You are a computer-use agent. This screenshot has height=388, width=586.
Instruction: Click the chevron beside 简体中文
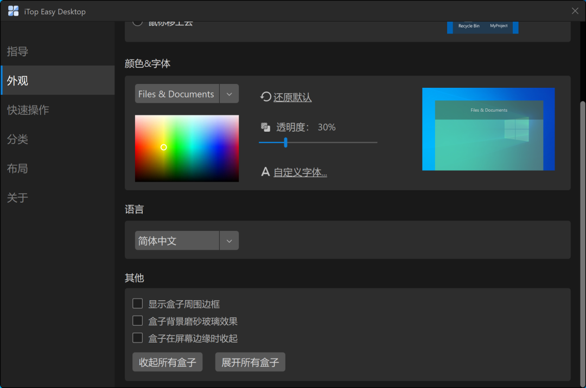tap(229, 241)
